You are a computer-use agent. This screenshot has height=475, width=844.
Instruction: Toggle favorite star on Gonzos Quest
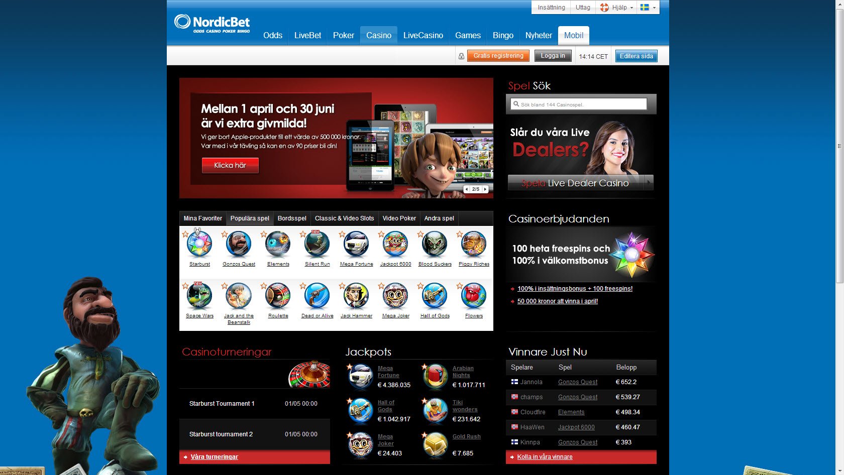[225, 234]
